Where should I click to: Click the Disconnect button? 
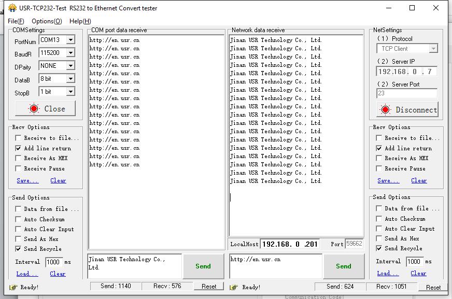(407, 109)
